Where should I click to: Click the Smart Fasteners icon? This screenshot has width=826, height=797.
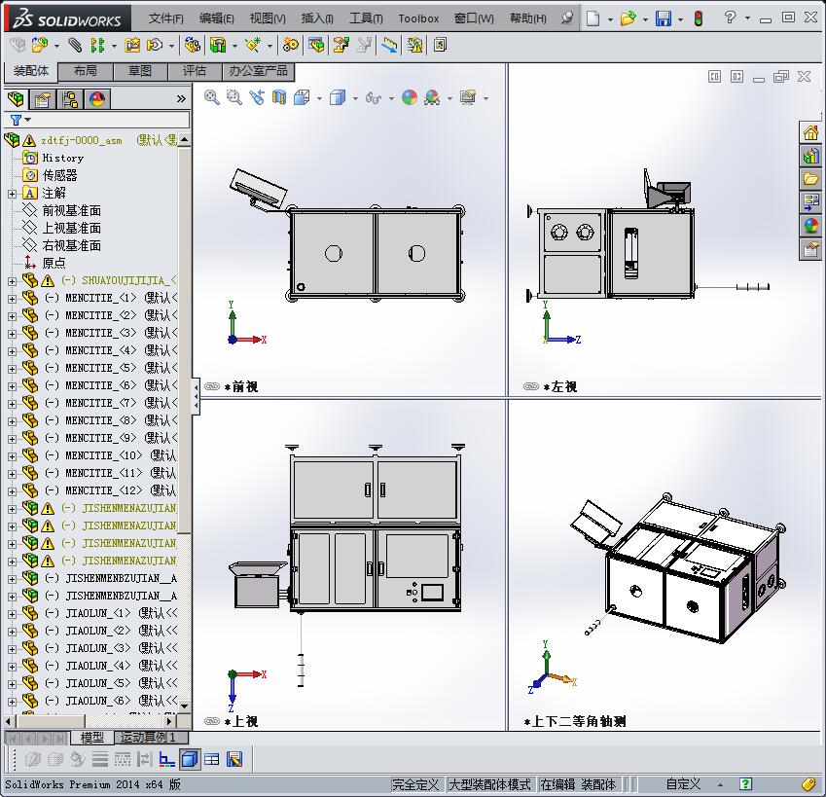coord(131,46)
